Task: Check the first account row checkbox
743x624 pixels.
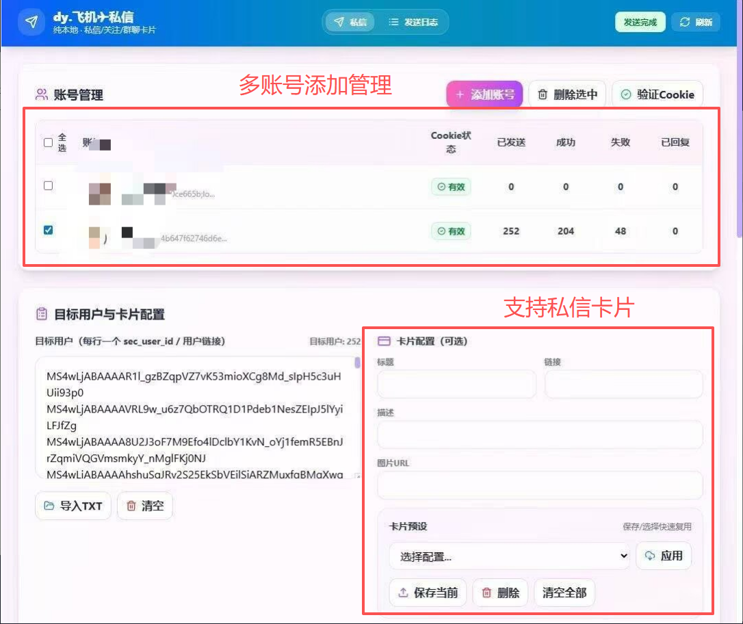Action: [x=48, y=185]
